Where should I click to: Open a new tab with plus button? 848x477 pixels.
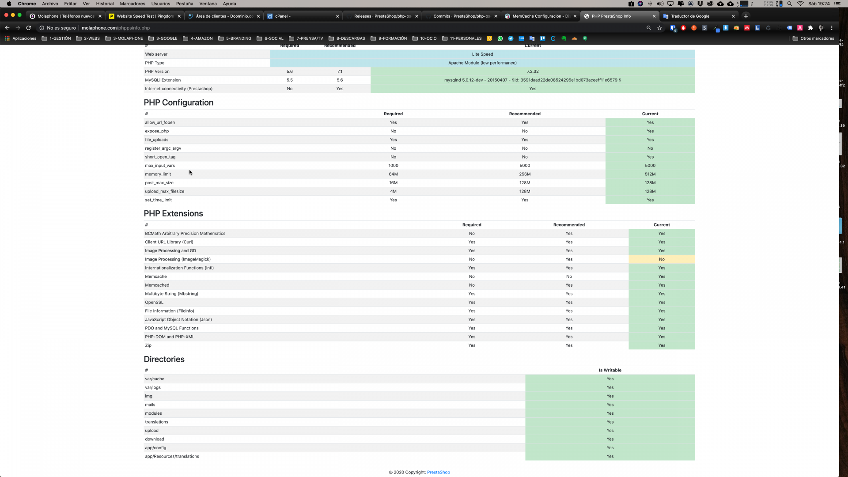pyautogui.click(x=746, y=16)
